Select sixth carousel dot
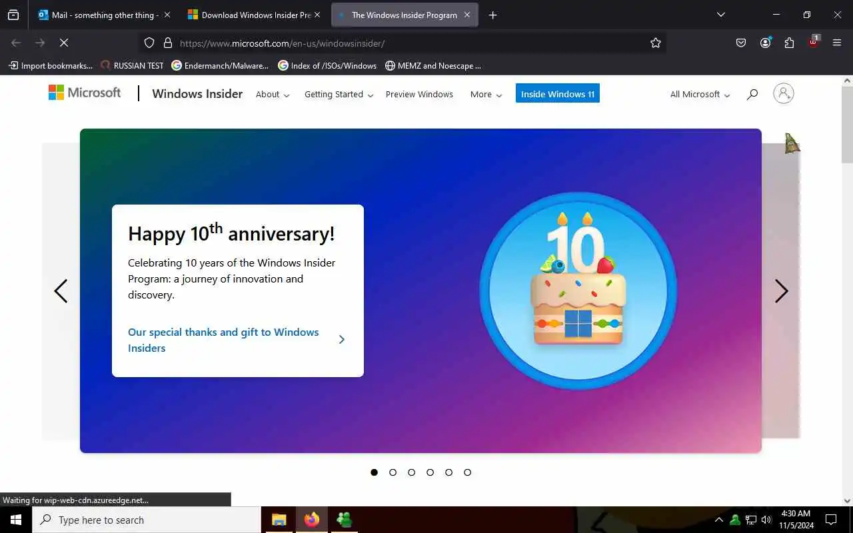Image resolution: width=853 pixels, height=533 pixels. (x=467, y=472)
